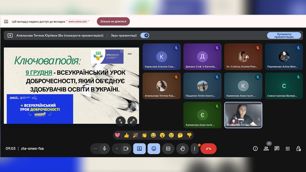Click the Зупинити презентацію button
The height and width of the screenshot is (172, 306).
click(284, 35)
